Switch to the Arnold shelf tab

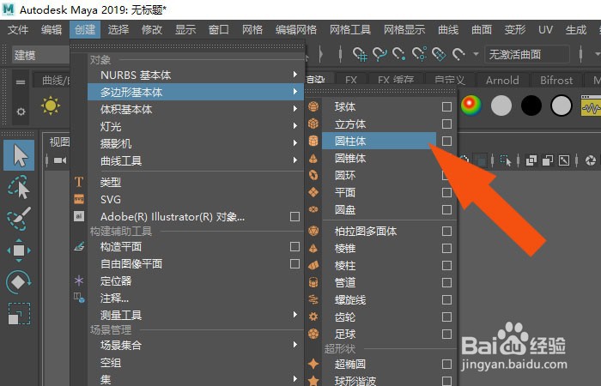point(502,80)
